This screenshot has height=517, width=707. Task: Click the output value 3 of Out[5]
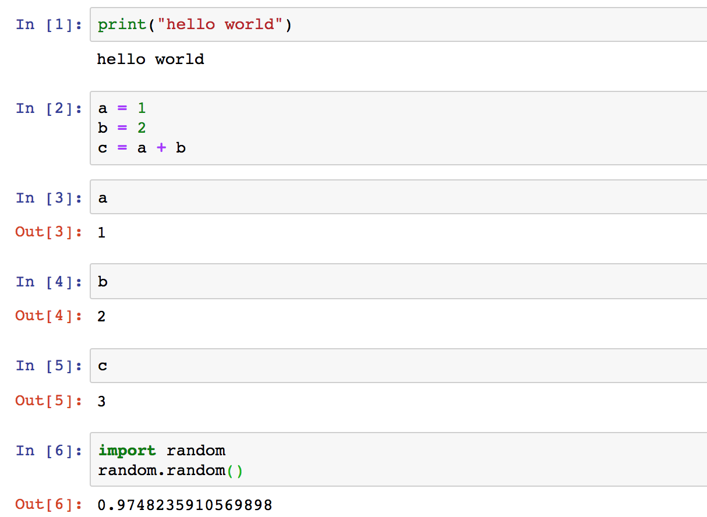click(x=102, y=401)
